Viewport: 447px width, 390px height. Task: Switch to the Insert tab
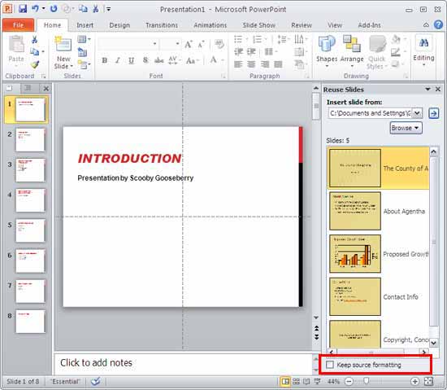[85, 25]
